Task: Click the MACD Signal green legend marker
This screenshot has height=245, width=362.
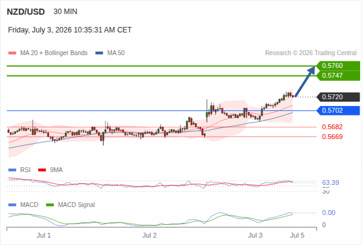Action: pyautogui.click(x=50, y=205)
